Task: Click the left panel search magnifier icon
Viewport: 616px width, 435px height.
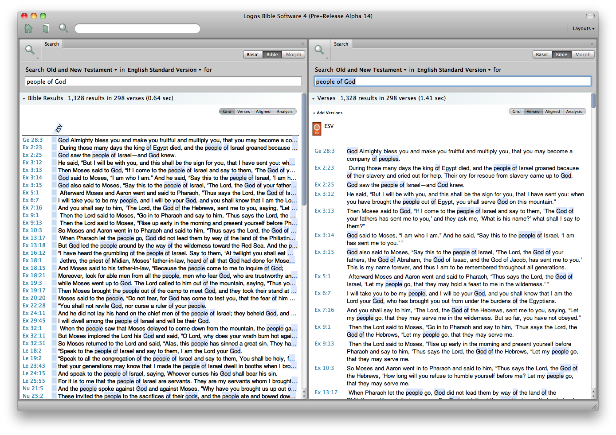Action: point(30,50)
